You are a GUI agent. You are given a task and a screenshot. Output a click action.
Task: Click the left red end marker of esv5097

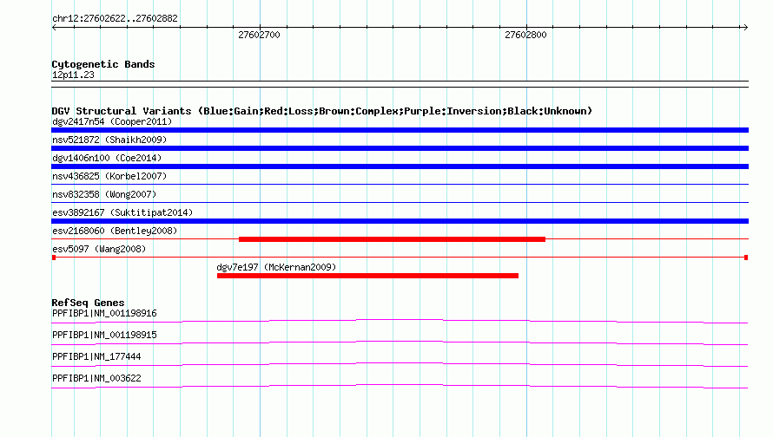tap(54, 258)
